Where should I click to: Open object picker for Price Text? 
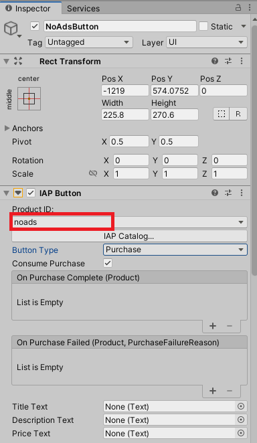pyautogui.click(x=241, y=433)
